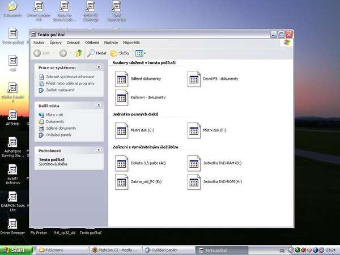This screenshot has height=255, width=340.
Task: Collapse the Práce se systémem panel
Action: (99, 67)
